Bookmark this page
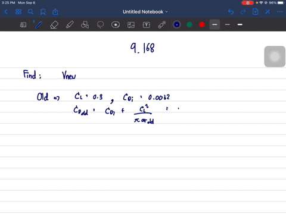The width and height of the screenshot is (286, 214). [x=43, y=12]
